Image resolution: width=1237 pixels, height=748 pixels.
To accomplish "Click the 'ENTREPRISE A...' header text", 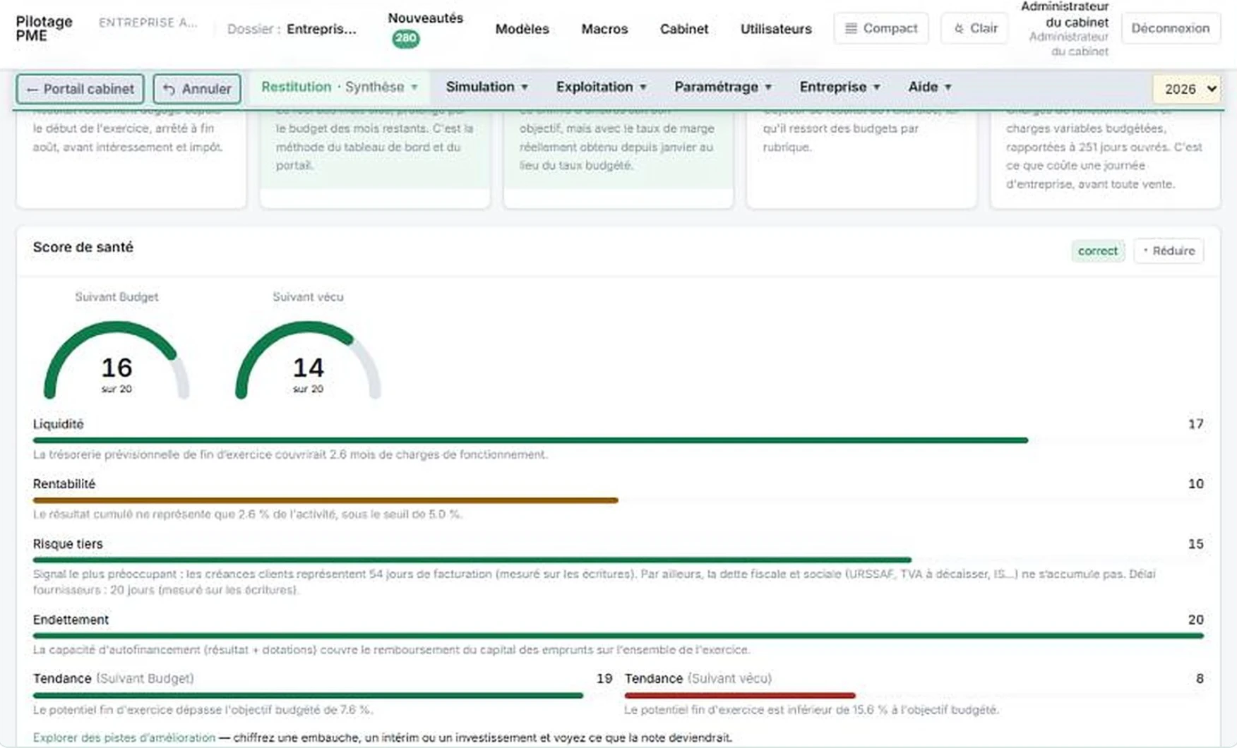I will pyautogui.click(x=148, y=23).
